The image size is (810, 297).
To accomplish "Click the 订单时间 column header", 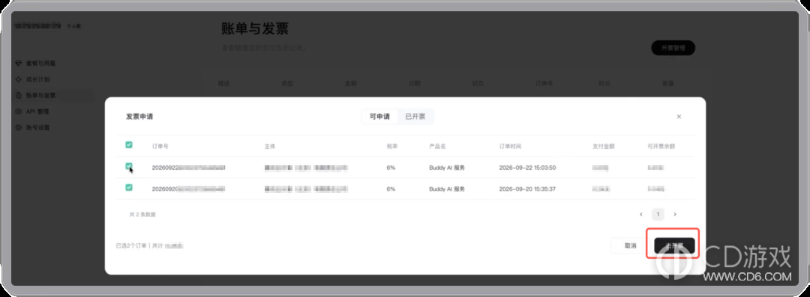I will point(511,147).
